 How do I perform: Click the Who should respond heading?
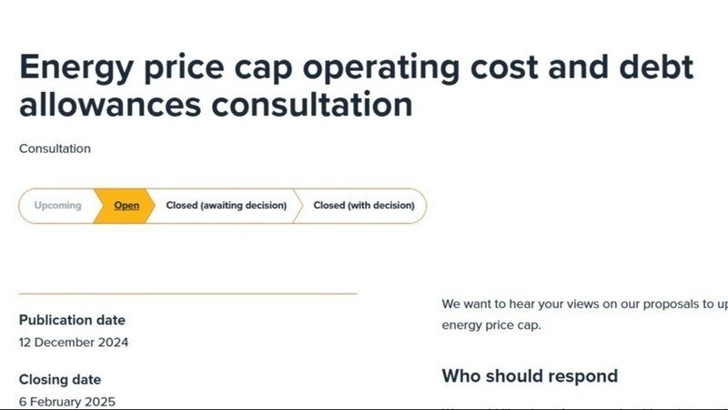[530, 375]
